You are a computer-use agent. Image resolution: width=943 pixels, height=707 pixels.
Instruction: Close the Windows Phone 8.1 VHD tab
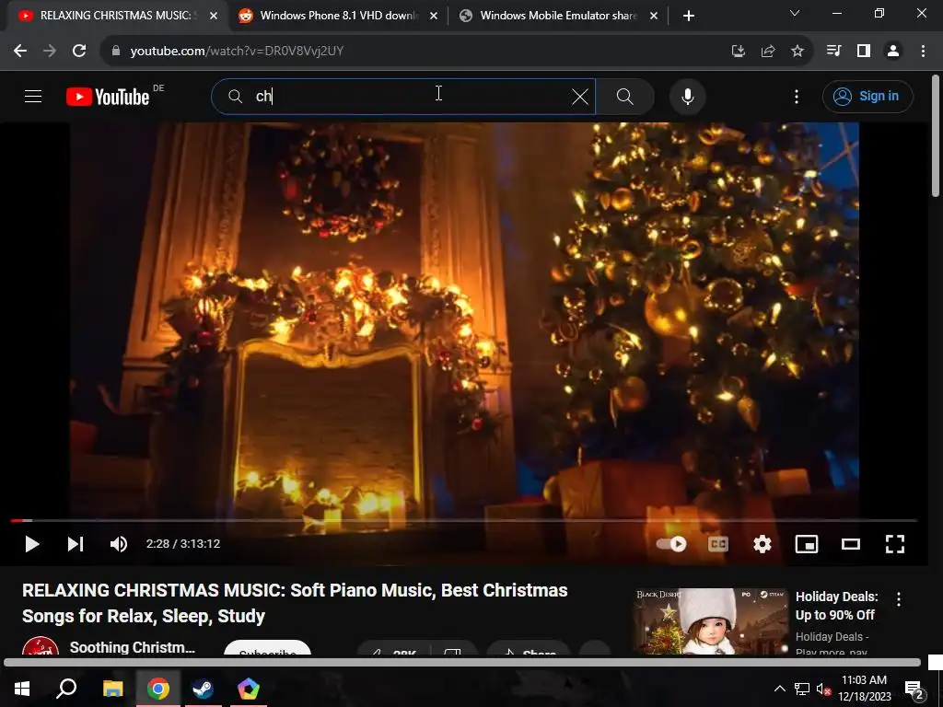click(x=434, y=17)
